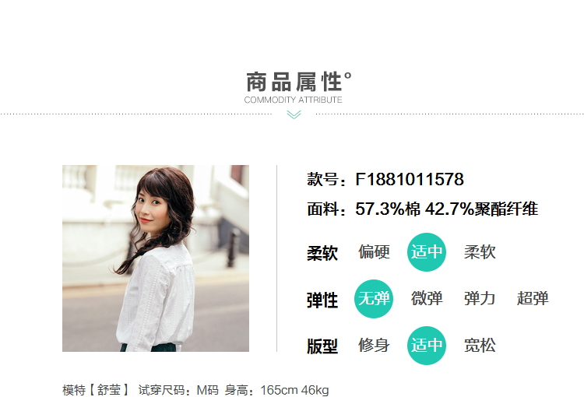Select the highlighted 无弹 elasticity option
The width and height of the screenshot is (584, 397).
click(x=374, y=299)
